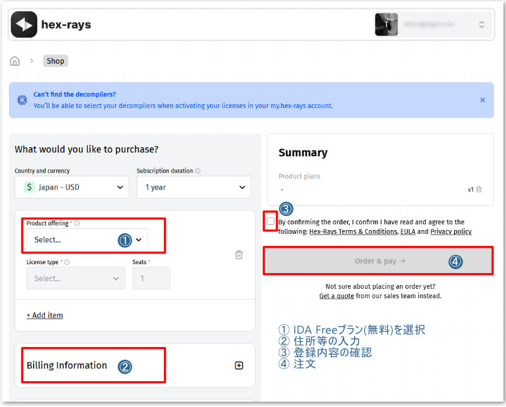The width and height of the screenshot is (506, 407).
Task: Remove product plan in Summary trash icon
Action: click(x=479, y=190)
